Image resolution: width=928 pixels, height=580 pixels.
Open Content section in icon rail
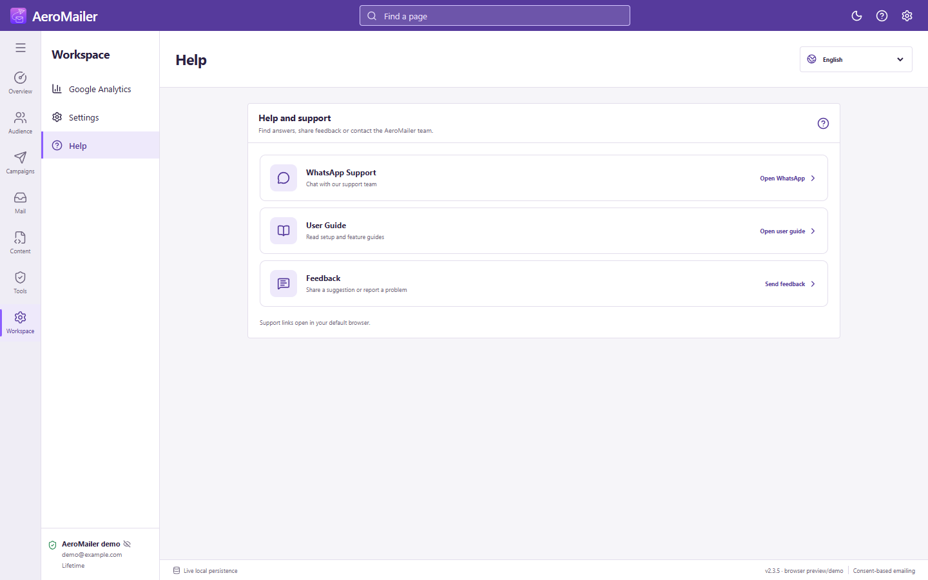(x=21, y=243)
